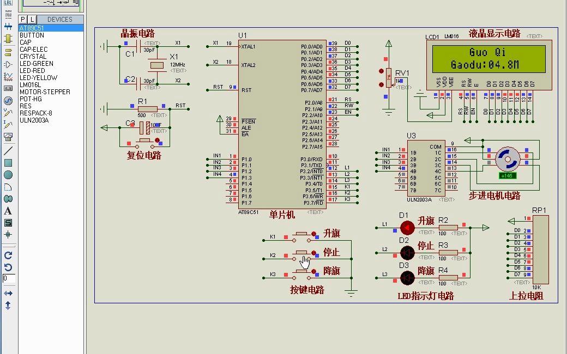Select the marker crosshair tool
This screenshot has width=567, height=354.
(8, 235)
